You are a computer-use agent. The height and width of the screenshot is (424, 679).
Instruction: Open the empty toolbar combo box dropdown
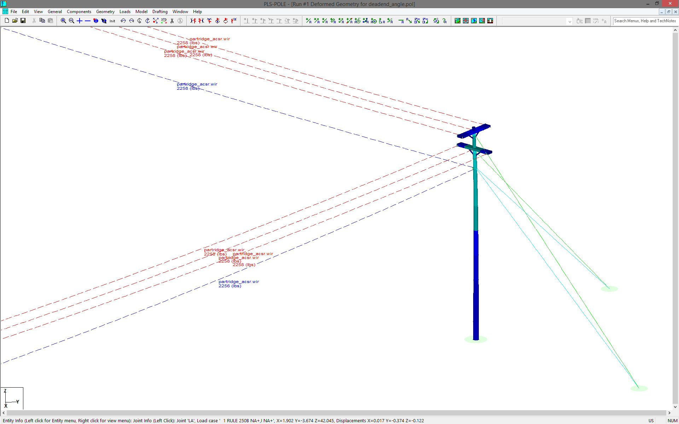pos(569,21)
